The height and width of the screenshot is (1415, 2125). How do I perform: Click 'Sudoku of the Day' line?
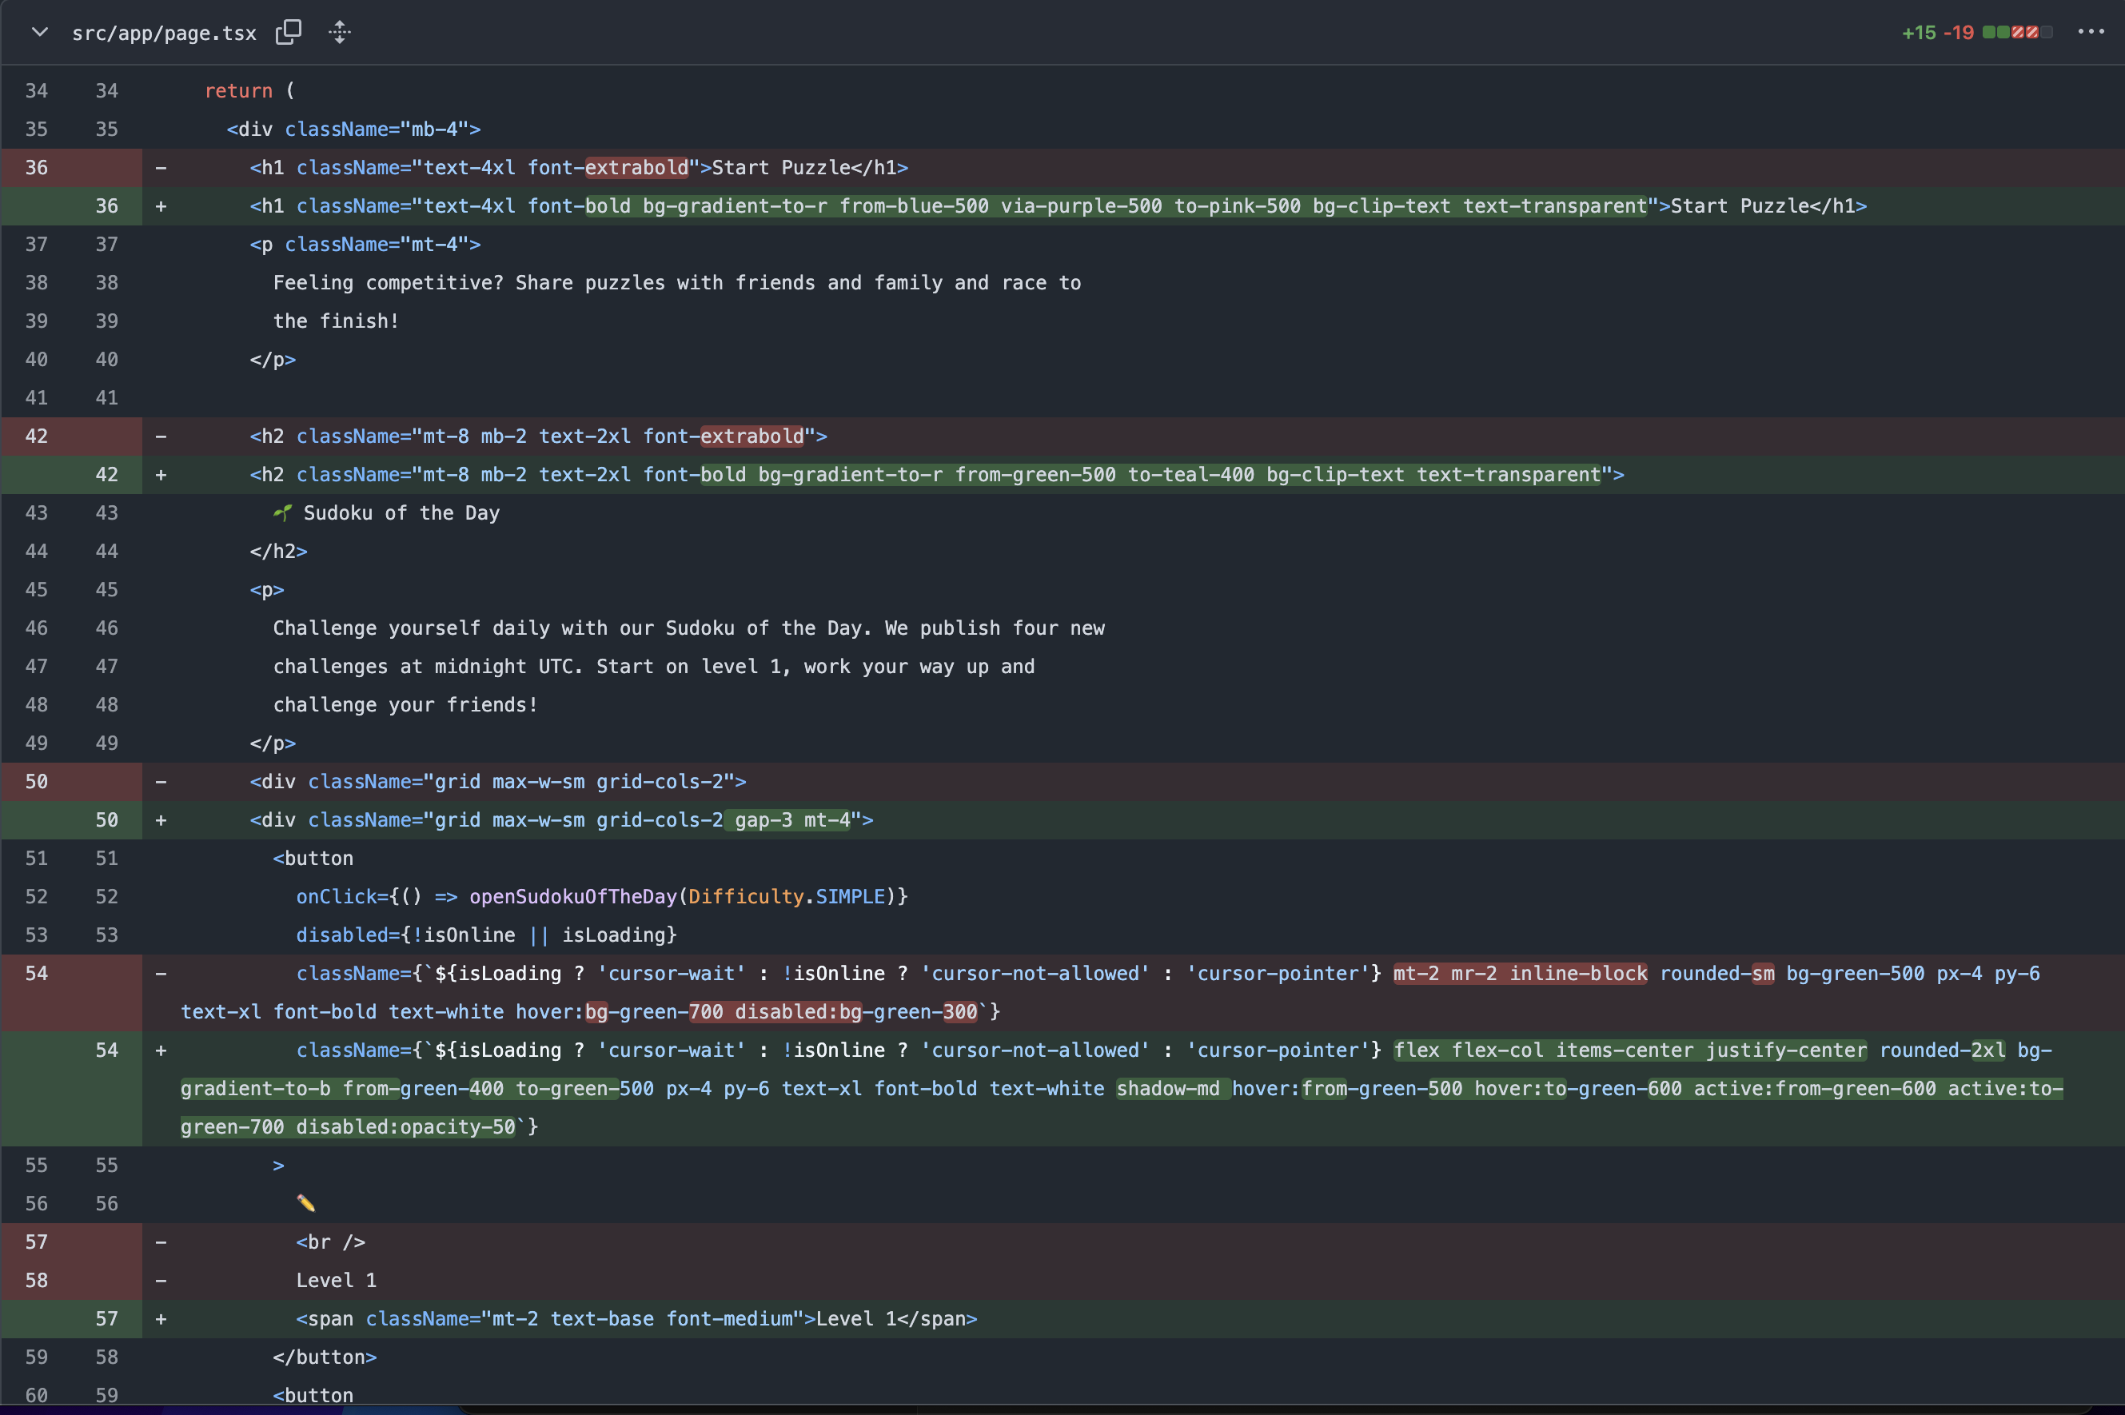(x=401, y=512)
